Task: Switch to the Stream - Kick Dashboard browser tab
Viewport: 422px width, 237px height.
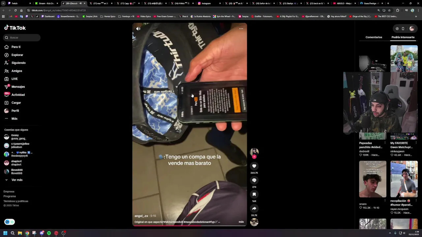Action: [x=46, y=3]
